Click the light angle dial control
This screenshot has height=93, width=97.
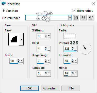click(x=85, y=49)
